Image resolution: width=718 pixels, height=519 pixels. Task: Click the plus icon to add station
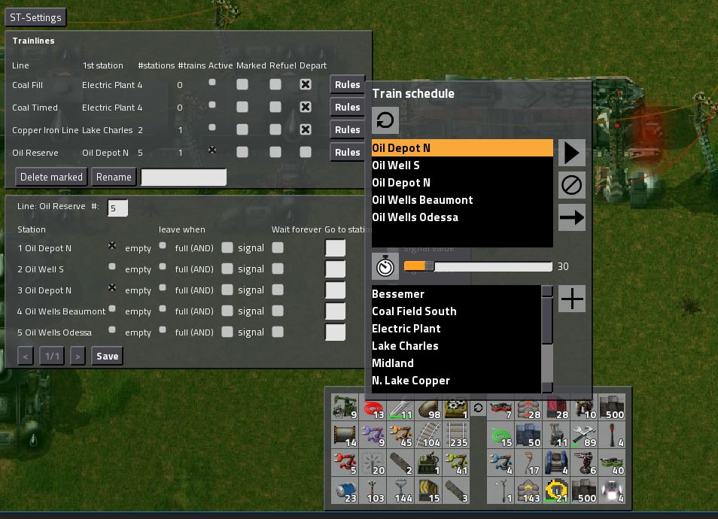tap(572, 299)
